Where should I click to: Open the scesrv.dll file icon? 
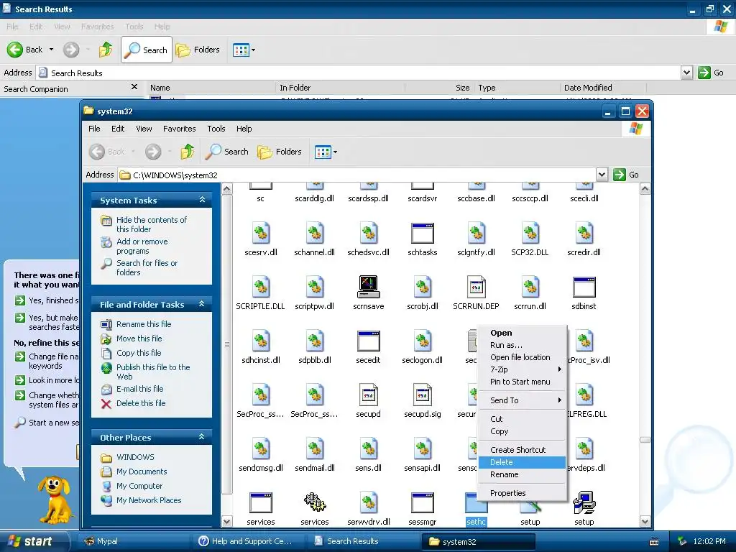coord(261,234)
